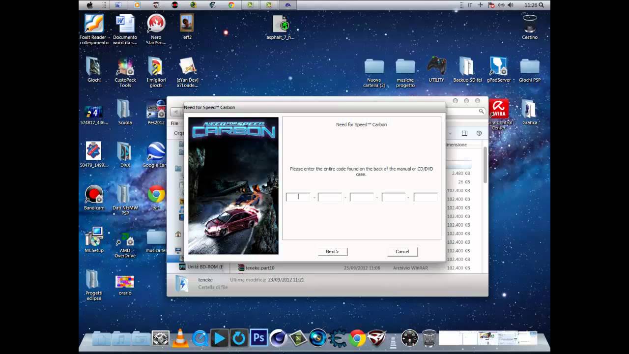This screenshot has height=354, width=629.
Task: Toggle the Explorer preview pane icon
Action: point(464,133)
